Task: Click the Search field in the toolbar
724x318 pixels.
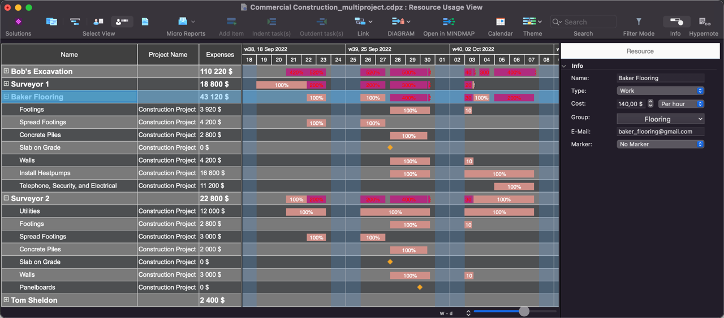Action: (x=583, y=22)
